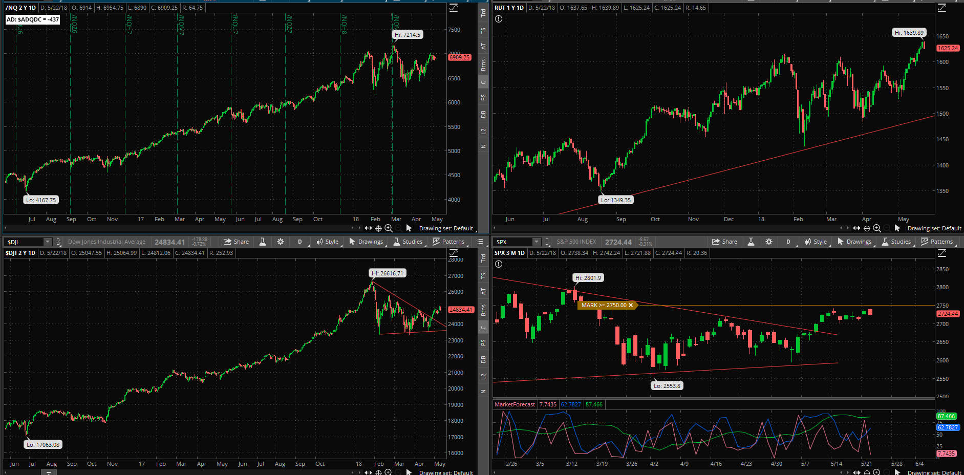Image resolution: width=964 pixels, height=475 pixels.
Task: Open the L2 side tab beside $DJI chart
Action: pyautogui.click(x=483, y=377)
